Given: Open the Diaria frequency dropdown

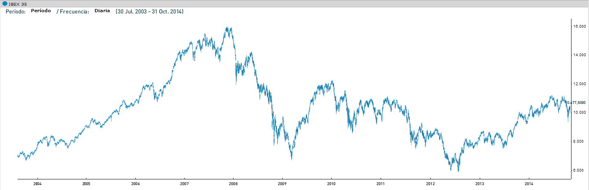Looking at the screenshot, I should click(x=102, y=11).
